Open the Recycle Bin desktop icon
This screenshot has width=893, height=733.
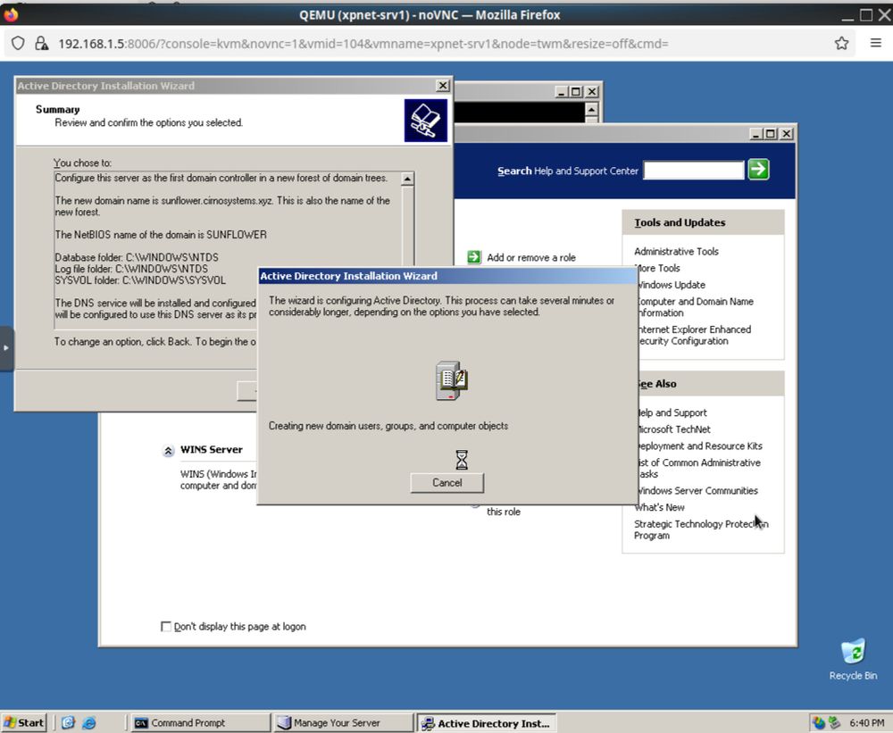[x=853, y=659]
